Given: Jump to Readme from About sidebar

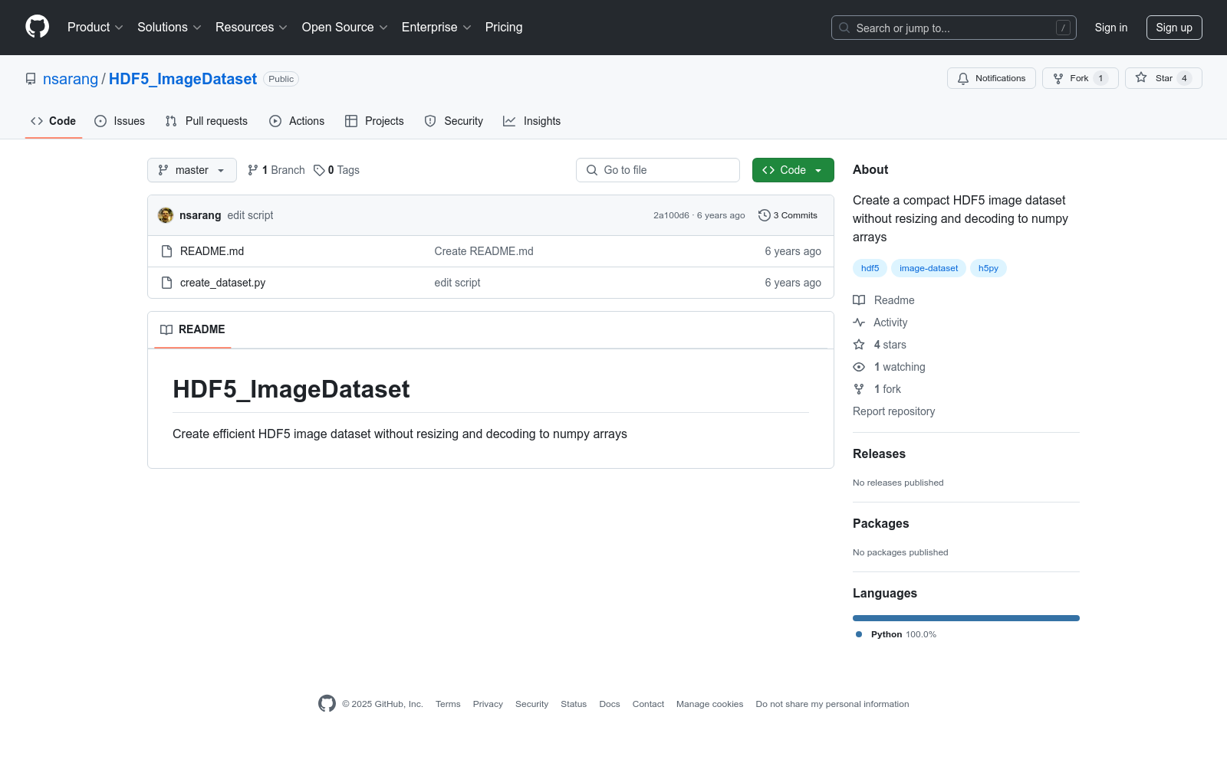Looking at the screenshot, I should click(884, 300).
